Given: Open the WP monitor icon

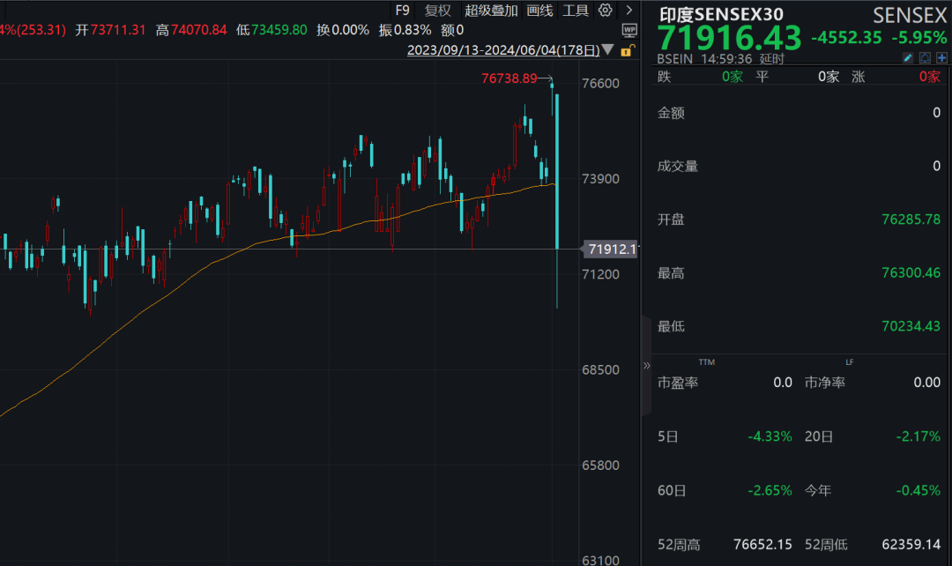Looking at the screenshot, I should point(629,30).
